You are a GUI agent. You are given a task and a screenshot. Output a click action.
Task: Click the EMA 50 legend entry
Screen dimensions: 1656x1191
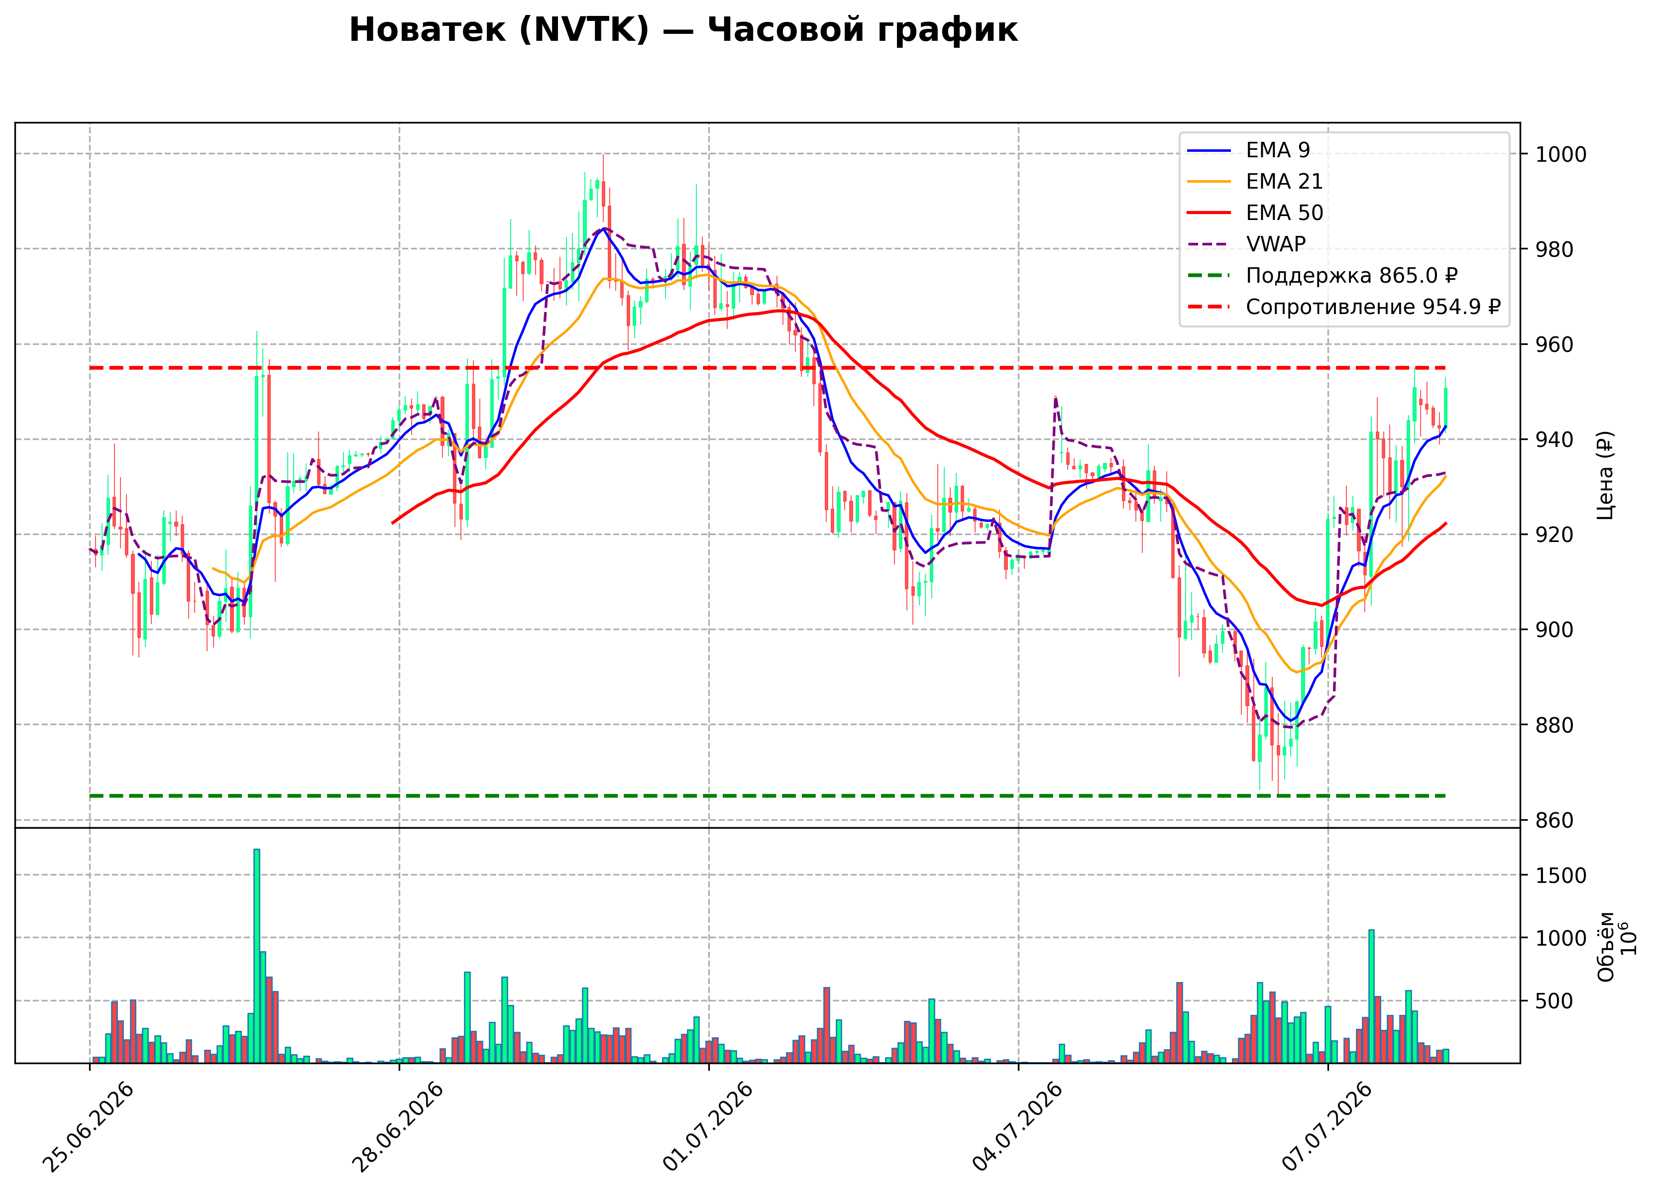point(1255,213)
